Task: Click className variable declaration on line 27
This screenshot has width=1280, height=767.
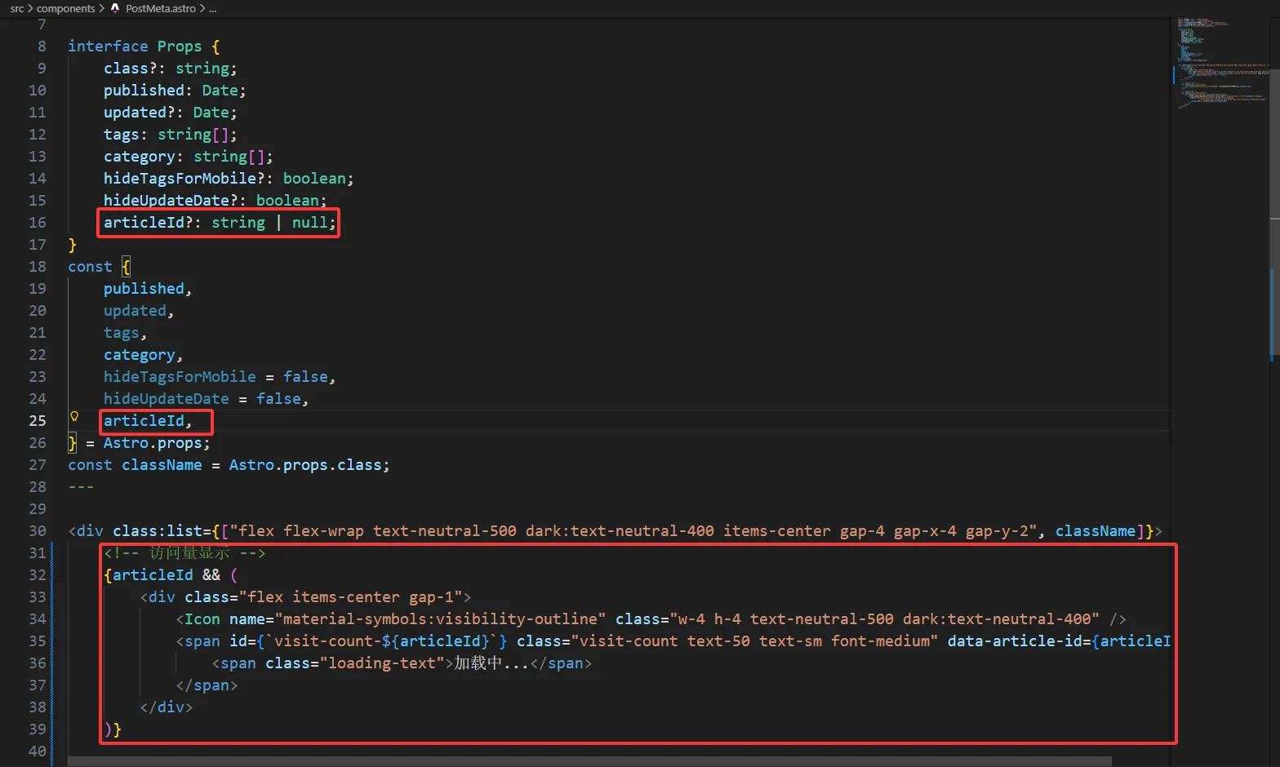Action: [x=162, y=465]
